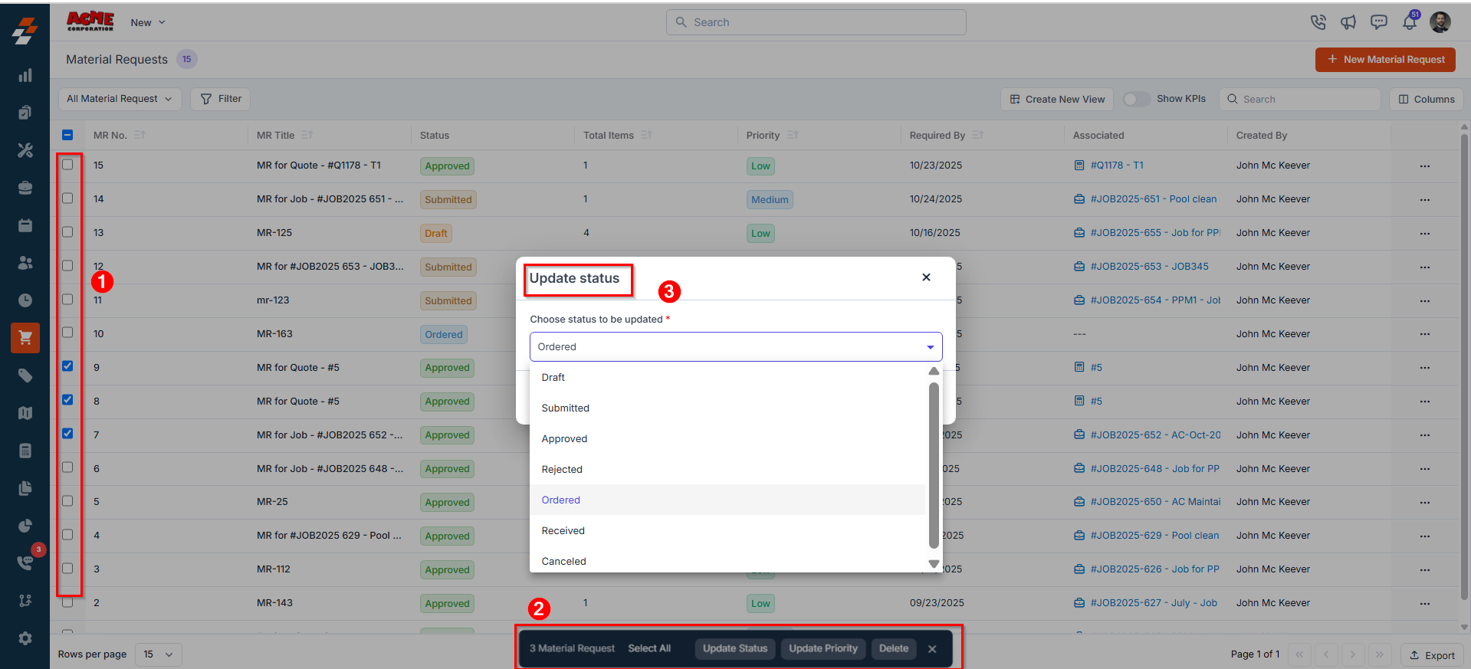This screenshot has width=1471, height=669.
Task: Sort by Total Items column icon
Action: 646,135
